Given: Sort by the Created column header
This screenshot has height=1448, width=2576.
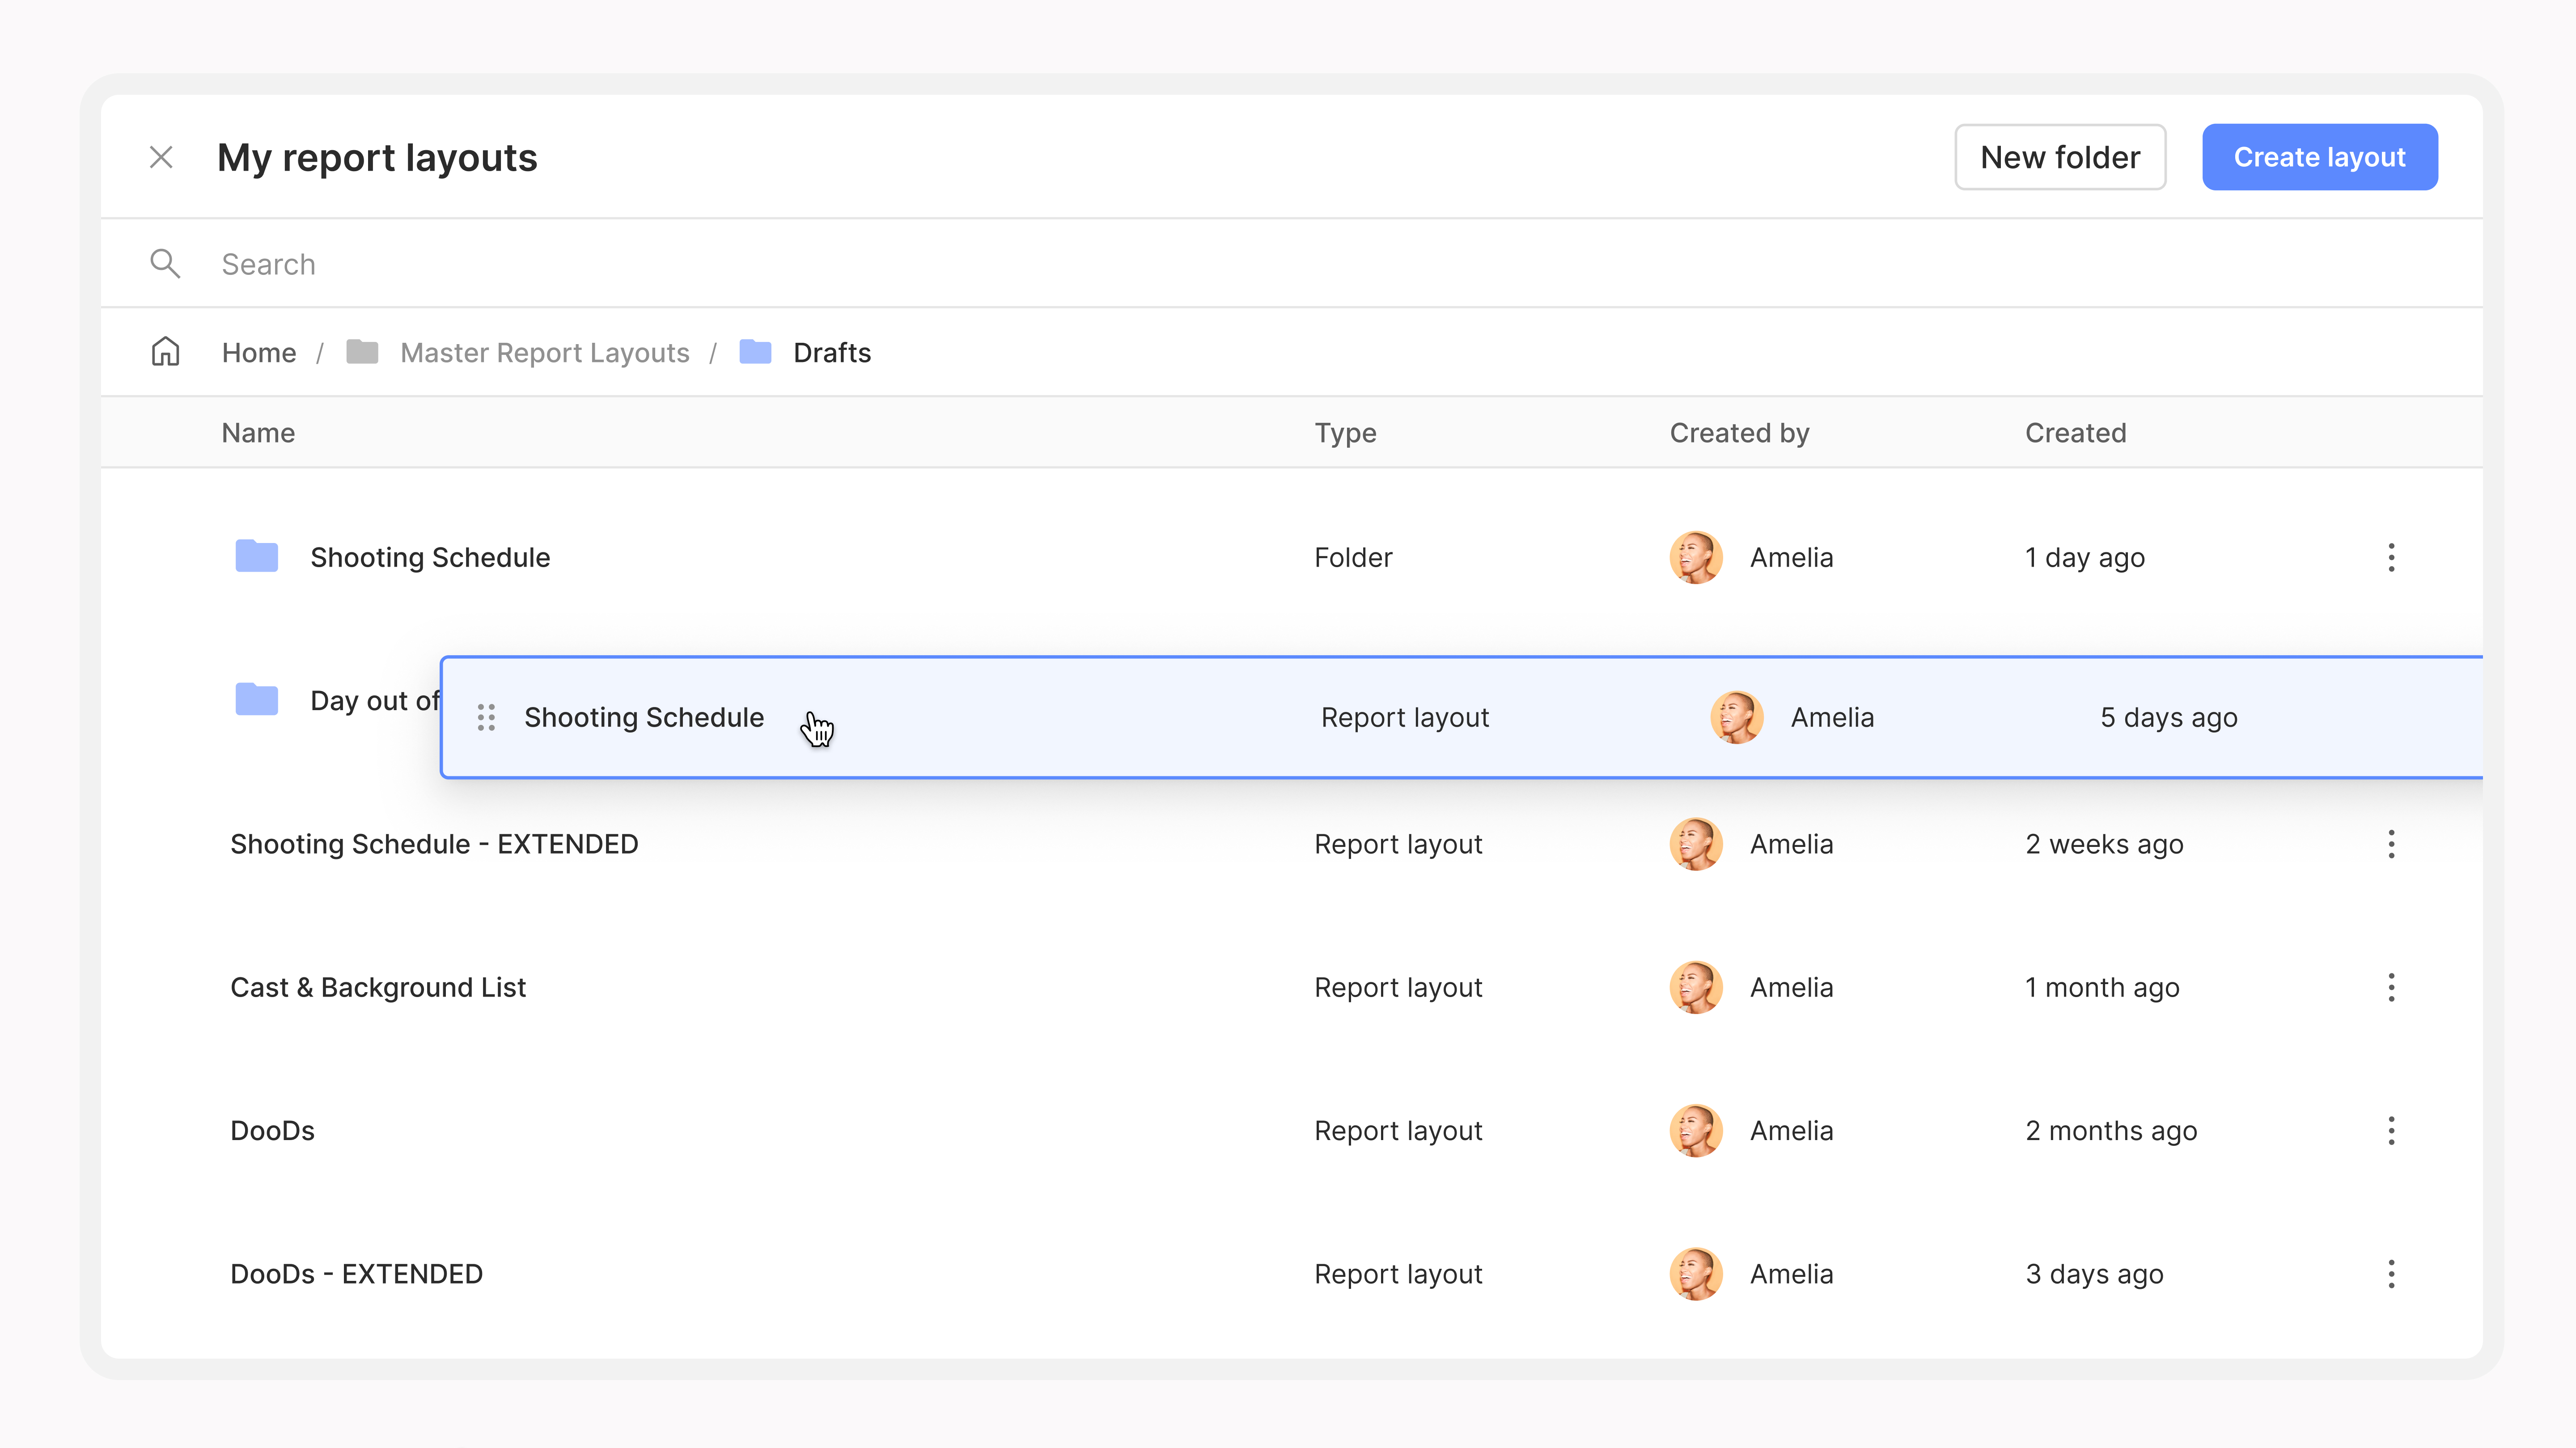Looking at the screenshot, I should pyautogui.click(x=2076, y=433).
